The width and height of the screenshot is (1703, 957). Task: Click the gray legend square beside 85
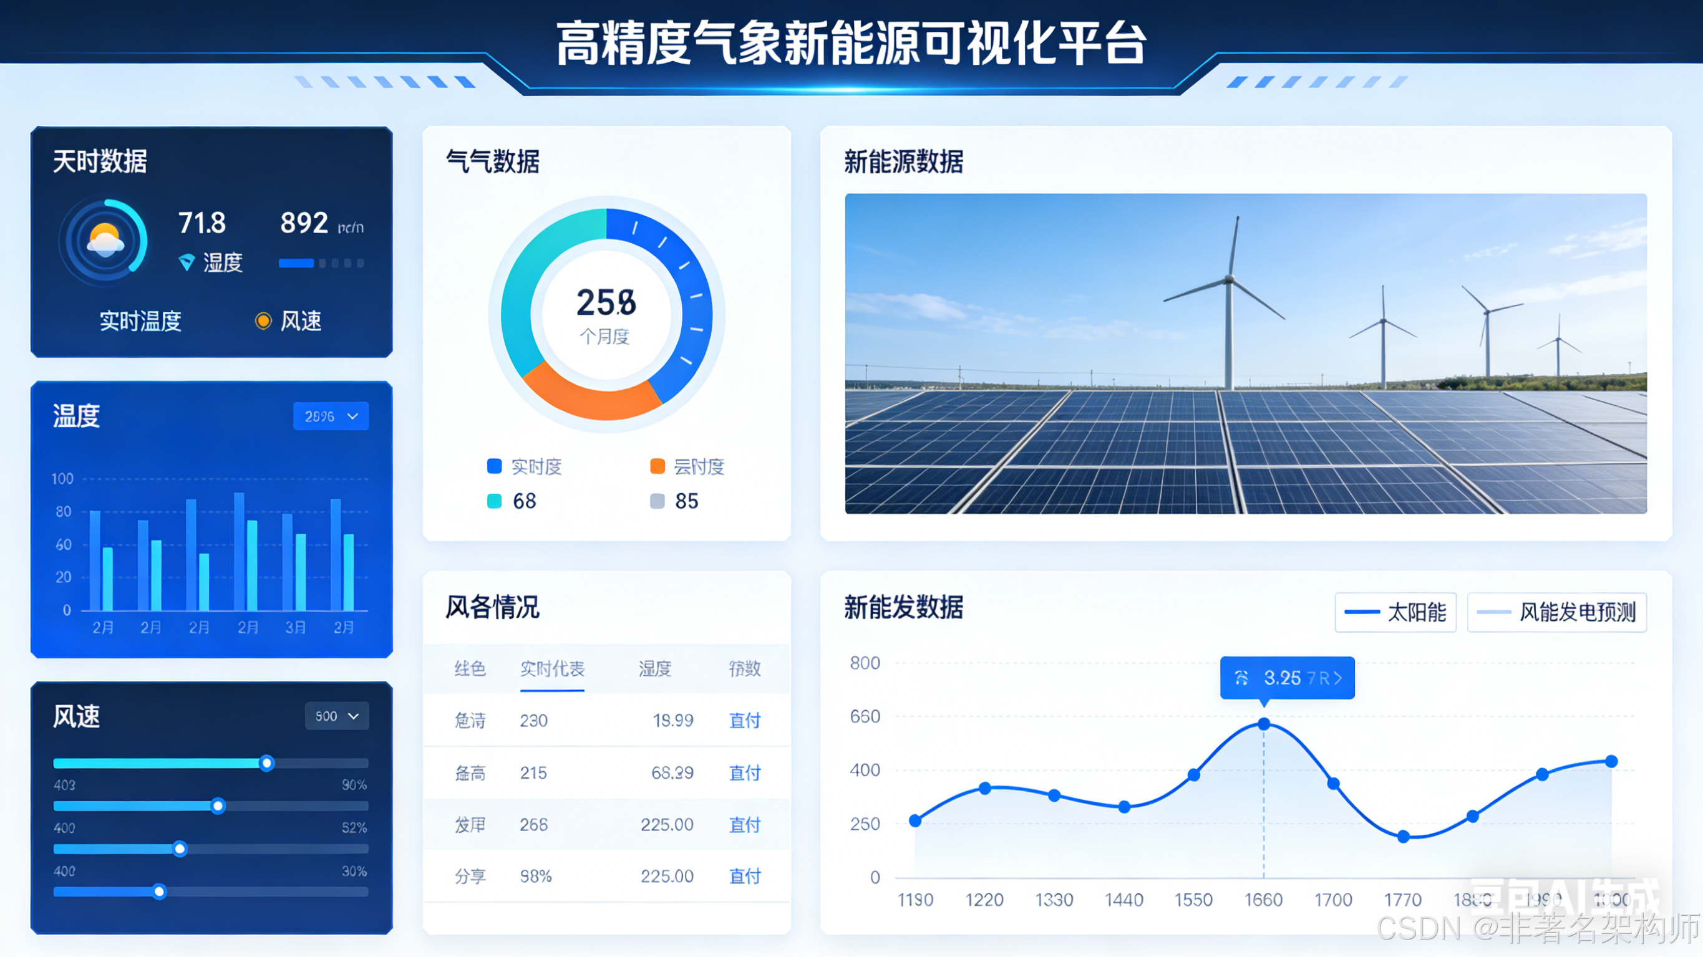point(657,501)
